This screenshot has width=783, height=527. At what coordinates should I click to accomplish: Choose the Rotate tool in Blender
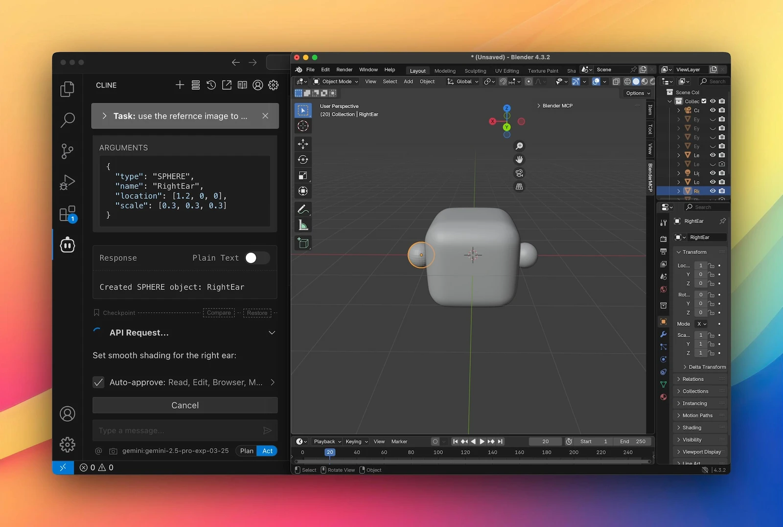point(303,160)
